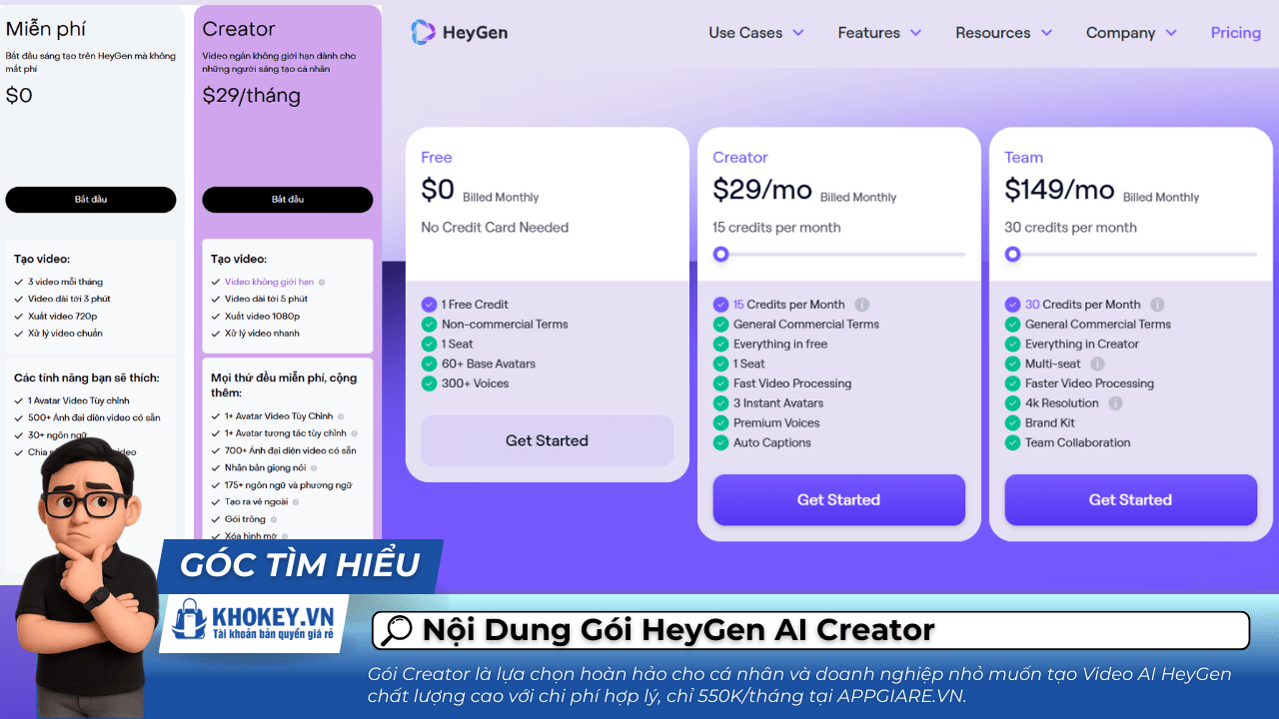Click the KHOKEY.VN shopping bag logo
Image resolution: width=1279 pixels, height=719 pixels.
pyautogui.click(x=189, y=620)
